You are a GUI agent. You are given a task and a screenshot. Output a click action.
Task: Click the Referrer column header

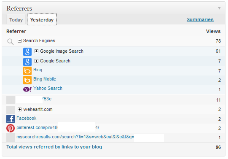click(x=16, y=31)
